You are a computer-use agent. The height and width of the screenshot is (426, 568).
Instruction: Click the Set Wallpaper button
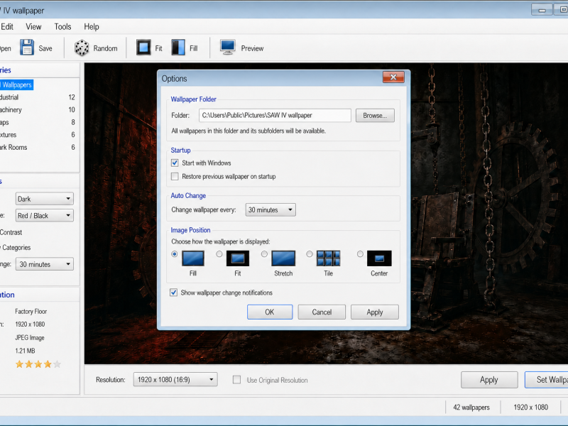point(547,380)
